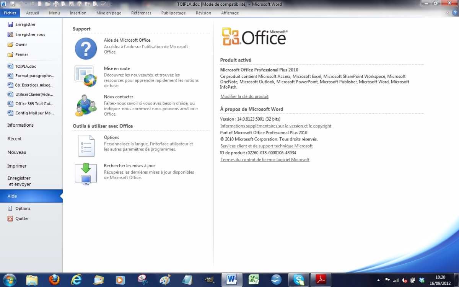
Task: Click the Save icon in Quick Access toolbar
Action: [13, 4]
